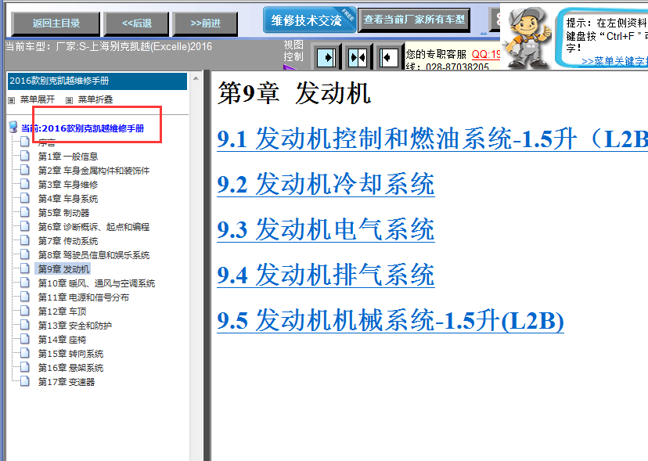Click the 返回主目录 button
Screen dimensions: 648x461
pos(56,23)
